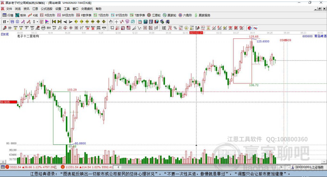
Task: Select the n² square tool icon
Action: (x=54, y=28)
